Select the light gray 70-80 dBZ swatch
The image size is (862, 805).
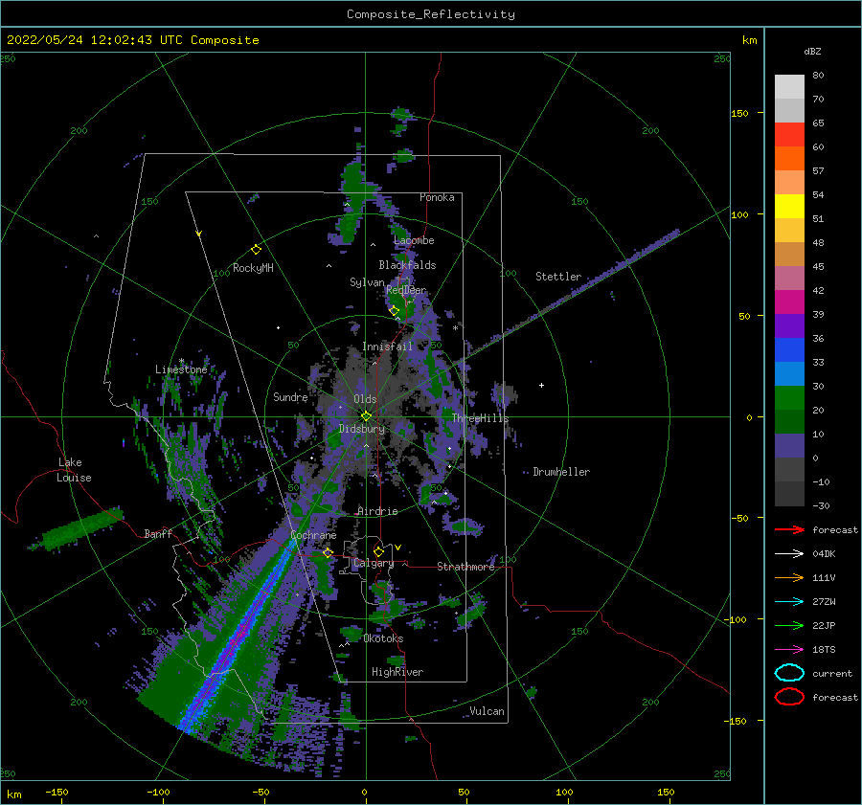[789, 87]
